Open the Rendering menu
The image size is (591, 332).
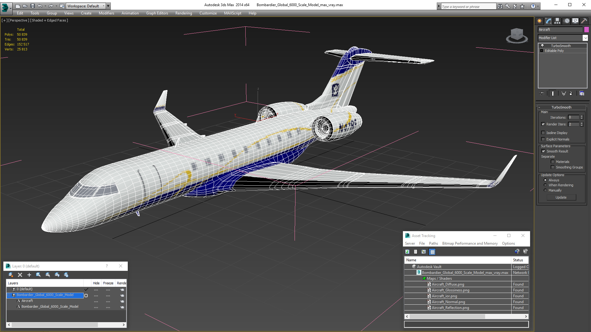point(183,13)
